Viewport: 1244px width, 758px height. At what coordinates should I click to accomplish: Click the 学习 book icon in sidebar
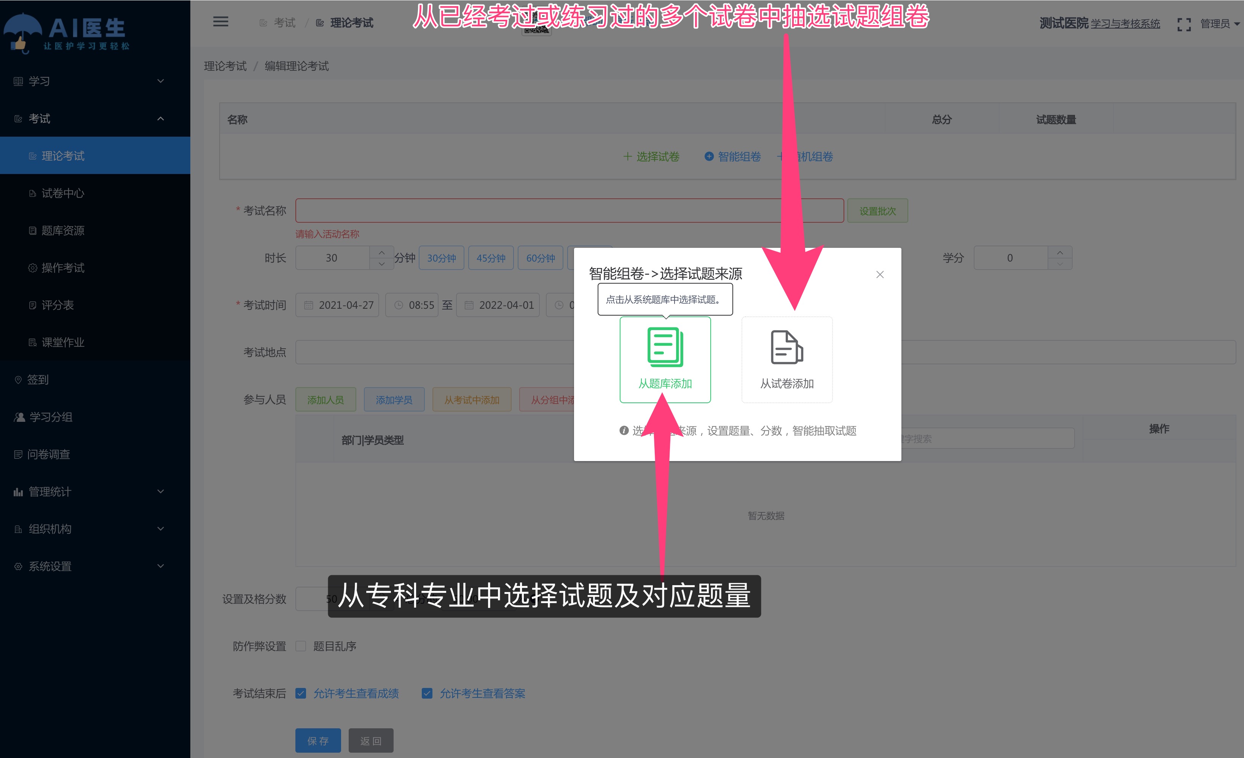pyautogui.click(x=18, y=81)
